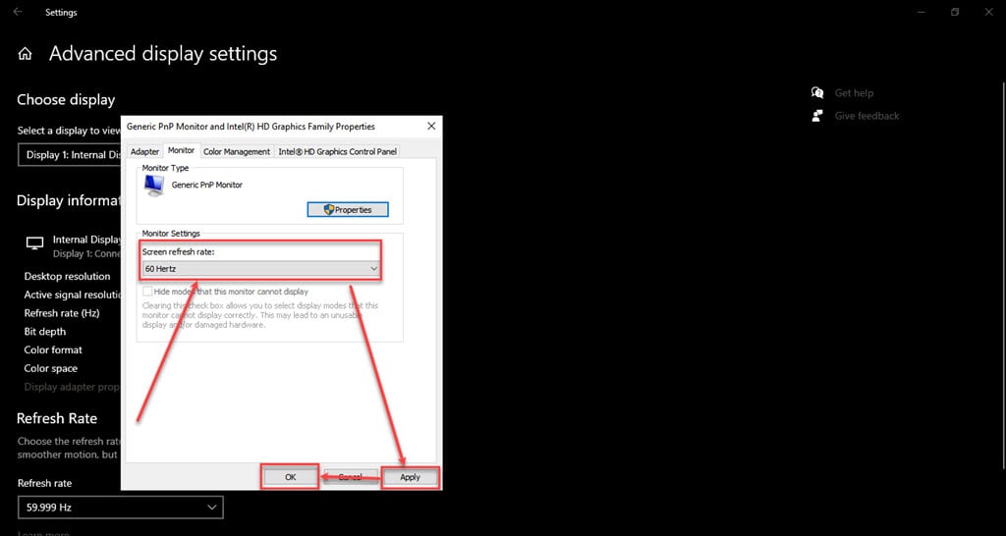Click the Apply button
Screen dimensions: 1006x536
pyautogui.click(x=410, y=477)
